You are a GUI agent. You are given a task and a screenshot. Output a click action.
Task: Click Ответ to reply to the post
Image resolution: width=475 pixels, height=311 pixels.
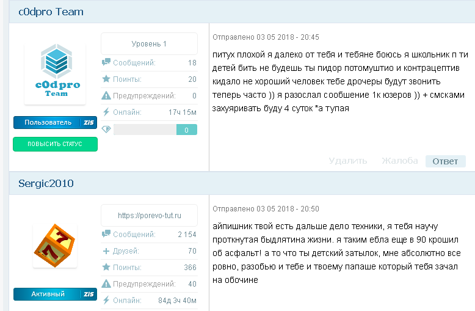click(445, 161)
